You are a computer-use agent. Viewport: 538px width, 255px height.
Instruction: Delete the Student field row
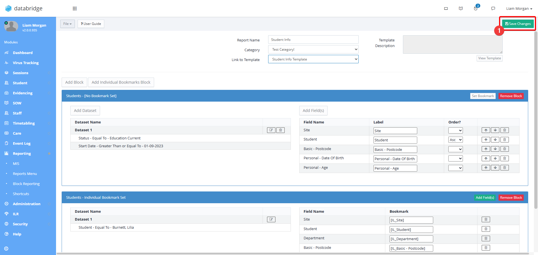click(x=505, y=140)
